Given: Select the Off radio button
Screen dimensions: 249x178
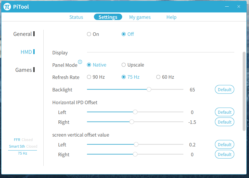Looking at the screenshot, I should point(124,34).
